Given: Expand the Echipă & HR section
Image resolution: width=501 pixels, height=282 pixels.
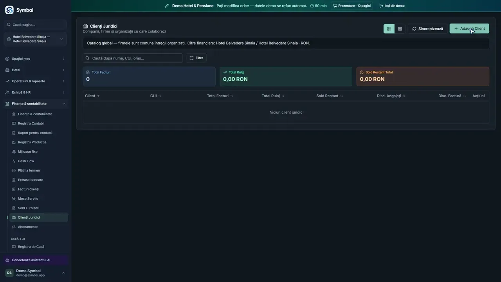Looking at the screenshot, I should pos(35,92).
